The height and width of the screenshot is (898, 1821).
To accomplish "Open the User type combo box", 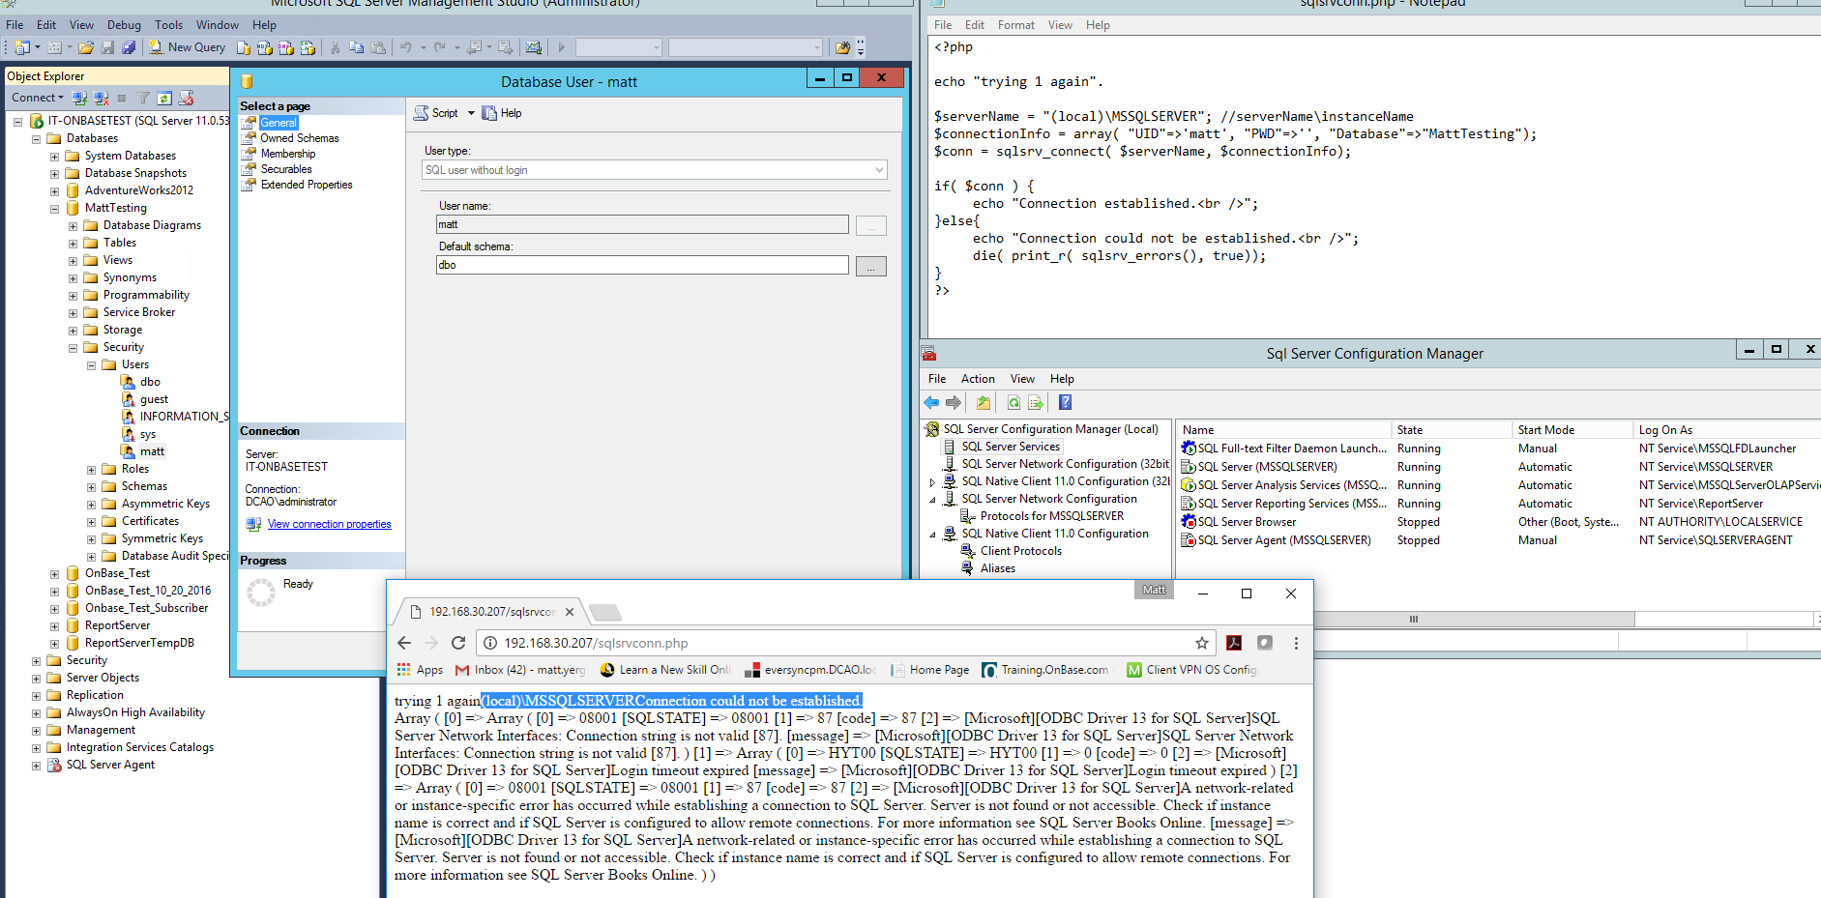I will [x=654, y=170].
